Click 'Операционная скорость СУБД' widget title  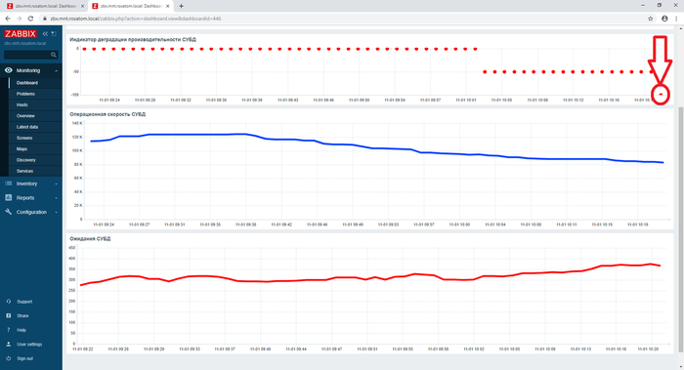coord(107,114)
